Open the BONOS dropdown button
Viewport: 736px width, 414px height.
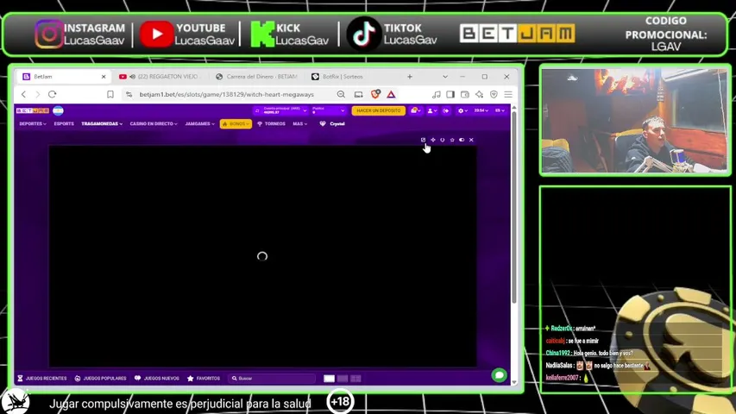tap(236, 124)
